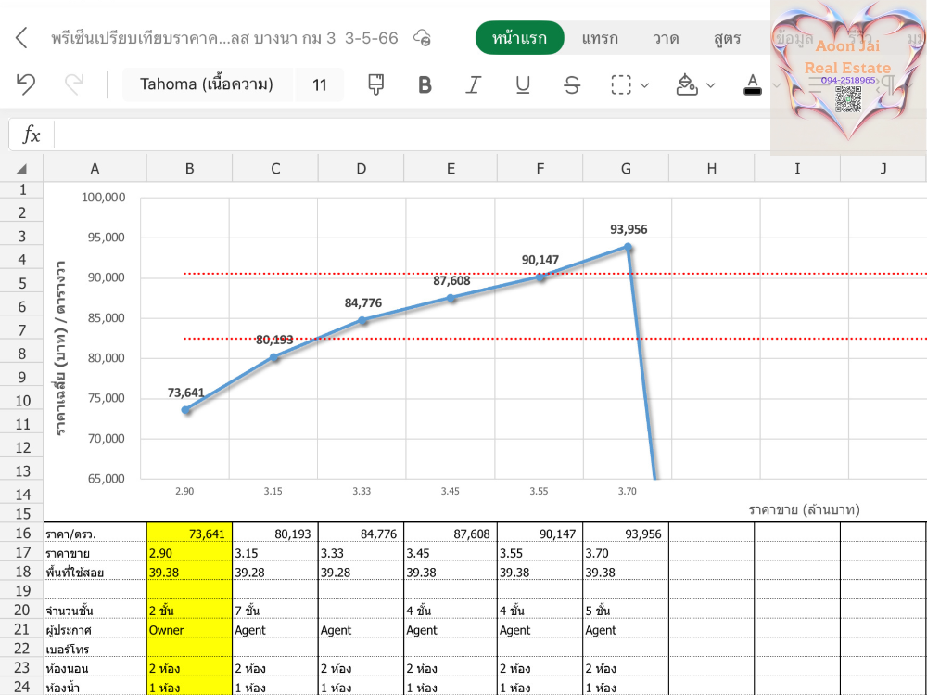Select the yellow Owner cell
Image resolution: width=927 pixels, height=695 pixels.
point(189,629)
